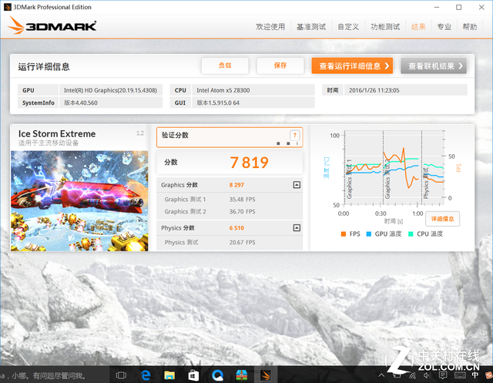Launch the Windows Store taskbar icon
Viewport: 493px width, 383px height.
click(x=193, y=375)
